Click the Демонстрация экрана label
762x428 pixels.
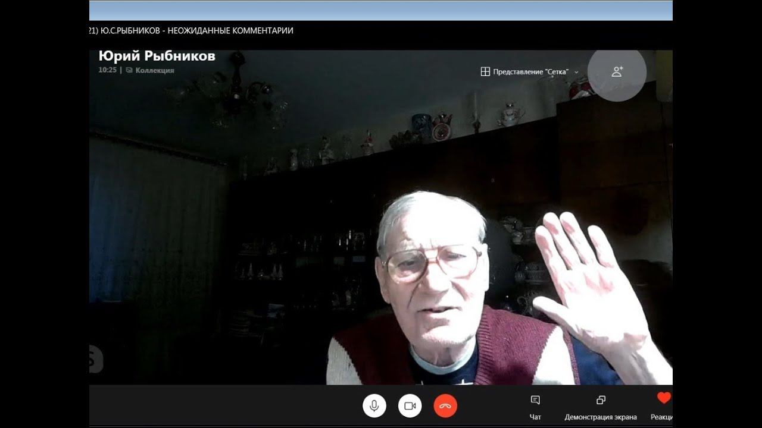(601, 417)
